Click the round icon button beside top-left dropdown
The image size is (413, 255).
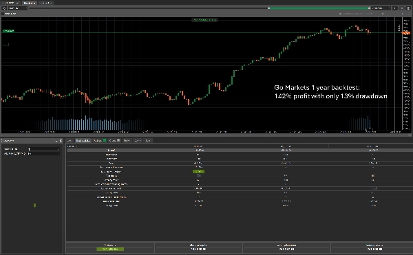(4, 8)
